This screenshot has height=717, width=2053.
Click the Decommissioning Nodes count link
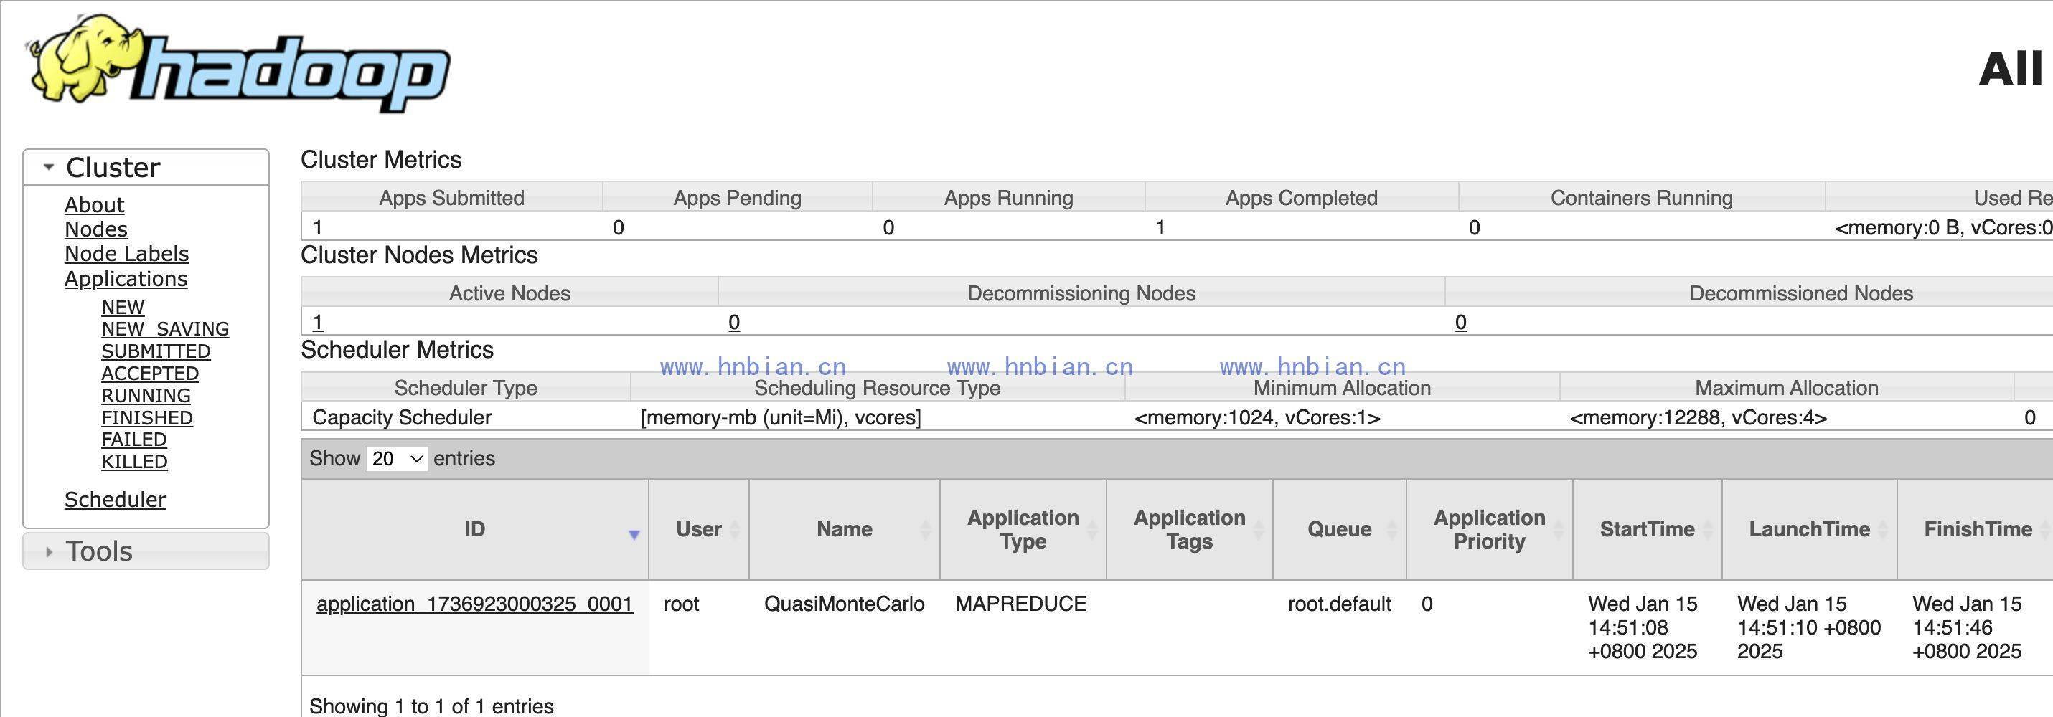click(734, 323)
